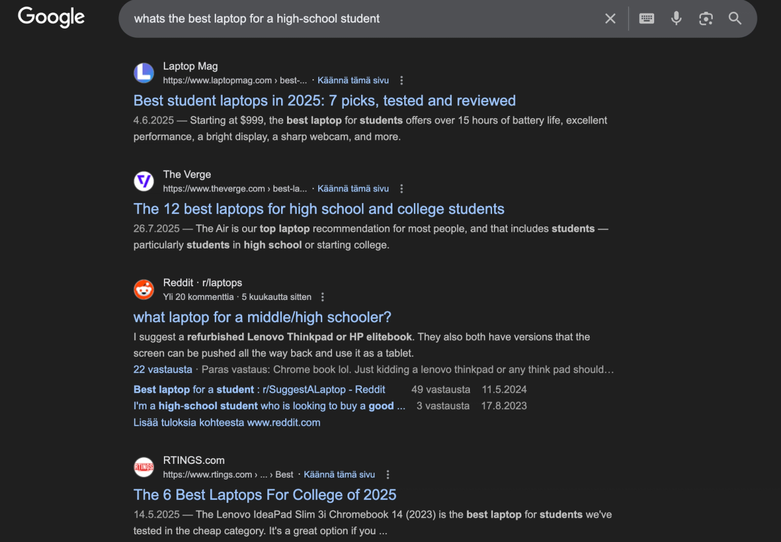781x542 pixels.
Task: Open the Best student laptops in 2025 article
Action: click(x=324, y=100)
